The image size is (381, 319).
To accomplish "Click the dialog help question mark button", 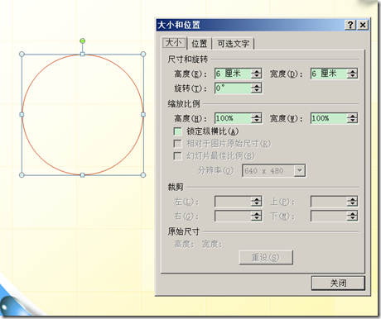I will (x=350, y=25).
